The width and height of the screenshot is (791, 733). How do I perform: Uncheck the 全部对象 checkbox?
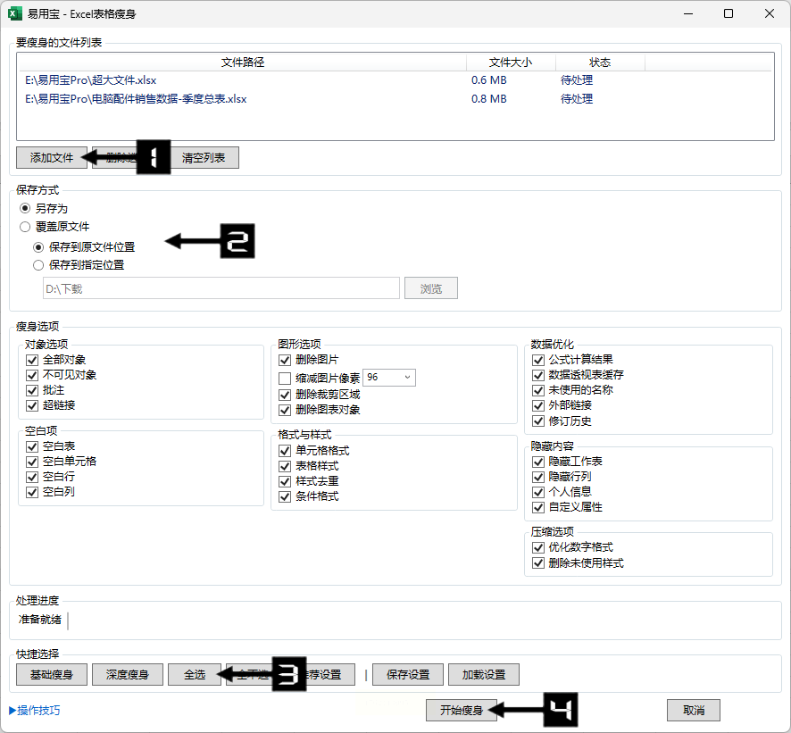33,360
